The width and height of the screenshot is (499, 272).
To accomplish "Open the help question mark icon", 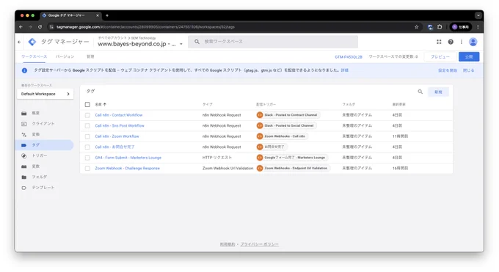I will 451,42.
